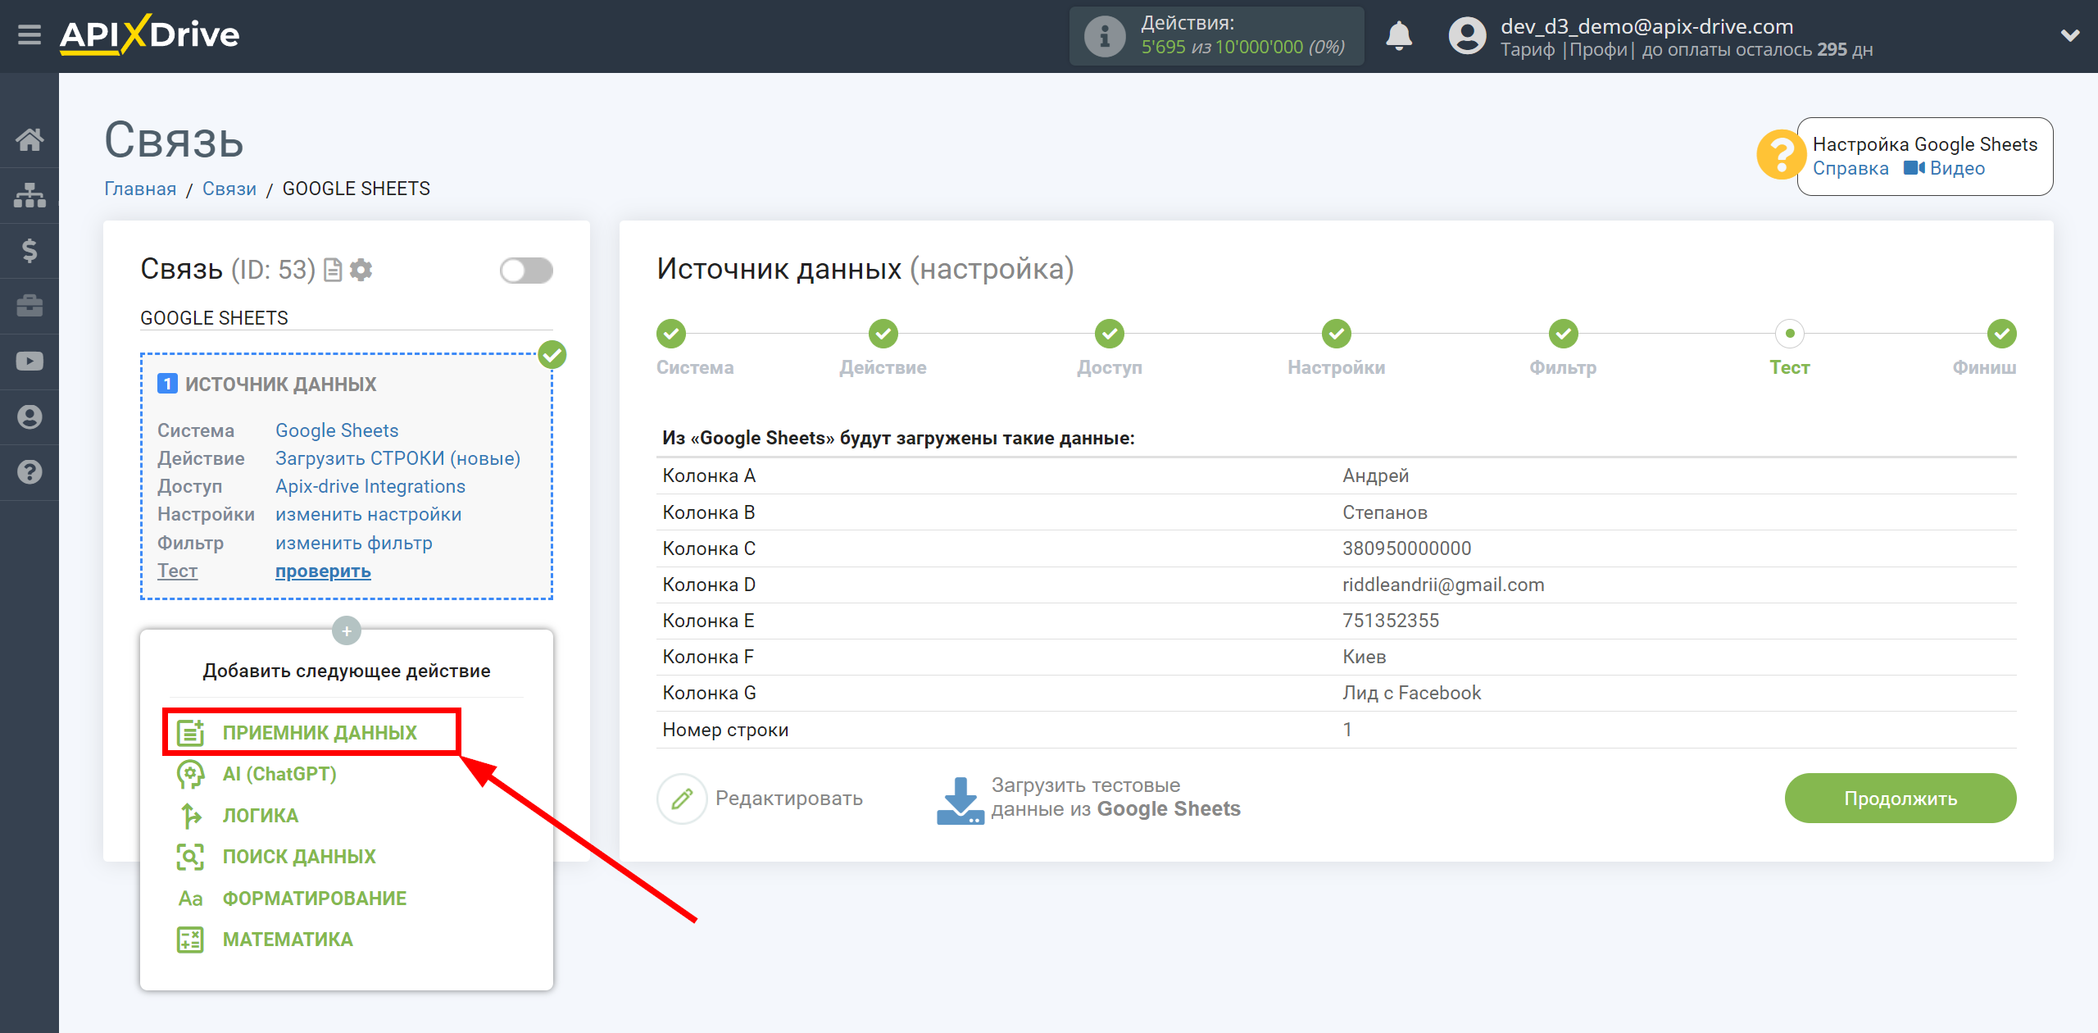Viewport: 2098px width, 1033px height.
Task: Open the connection settings gear icon
Action: click(x=361, y=270)
